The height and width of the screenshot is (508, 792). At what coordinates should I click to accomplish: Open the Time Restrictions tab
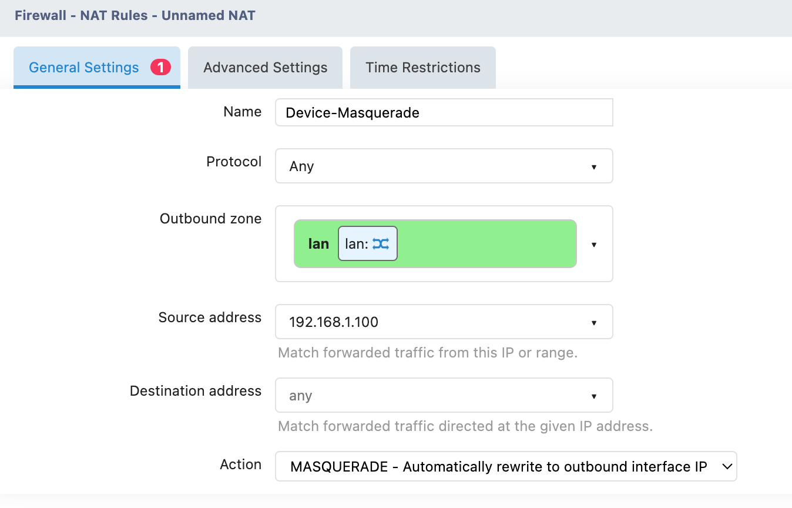tap(422, 68)
